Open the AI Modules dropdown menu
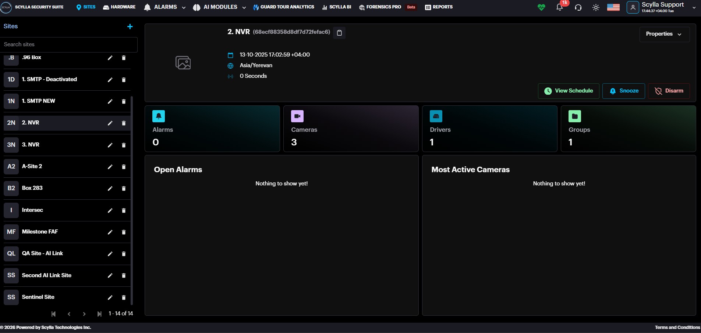 [219, 7]
